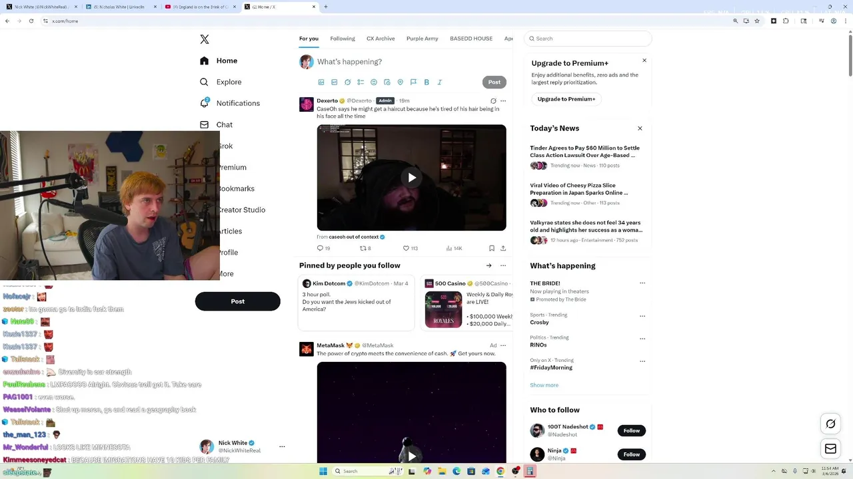Click the X logo

(x=205, y=39)
